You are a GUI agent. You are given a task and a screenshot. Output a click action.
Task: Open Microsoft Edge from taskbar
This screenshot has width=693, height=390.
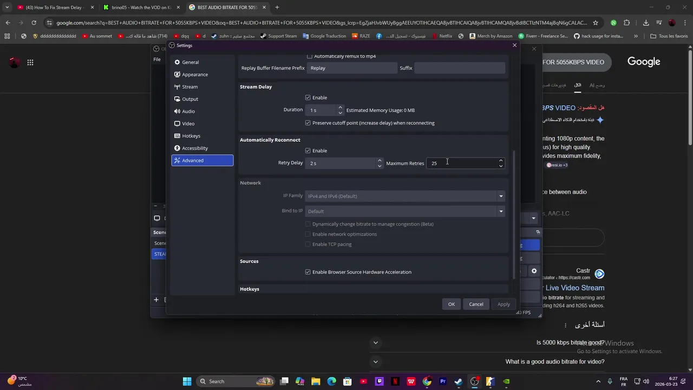click(331, 381)
